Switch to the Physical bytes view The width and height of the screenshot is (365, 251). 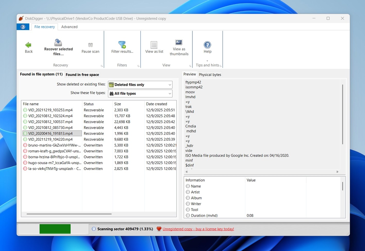(x=210, y=75)
